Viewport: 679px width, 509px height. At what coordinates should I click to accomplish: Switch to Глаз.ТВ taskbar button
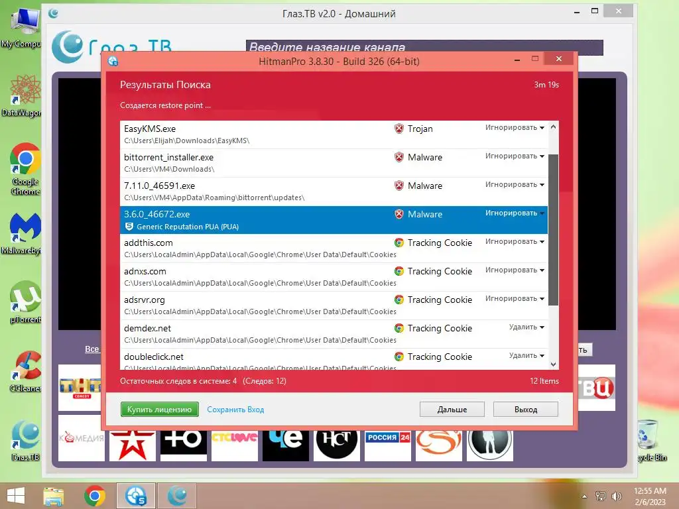(x=177, y=496)
